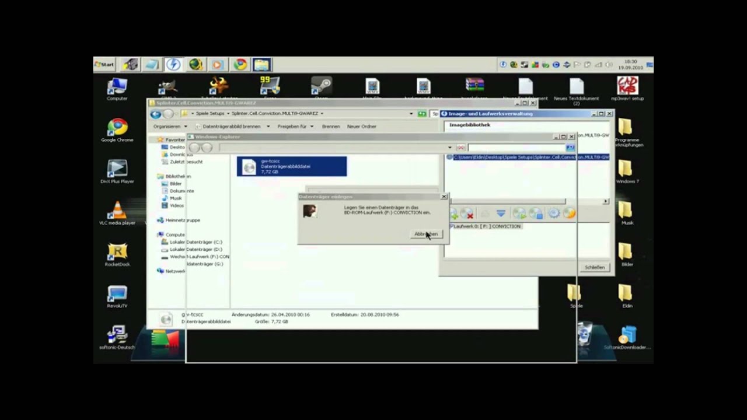Open Organisieren dropdown menu
747x420 pixels.
point(170,127)
